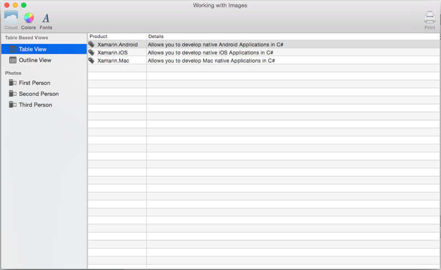Screen dimensions: 441x270
Task: Open the Fonts panel icon
Action: click(46, 18)
